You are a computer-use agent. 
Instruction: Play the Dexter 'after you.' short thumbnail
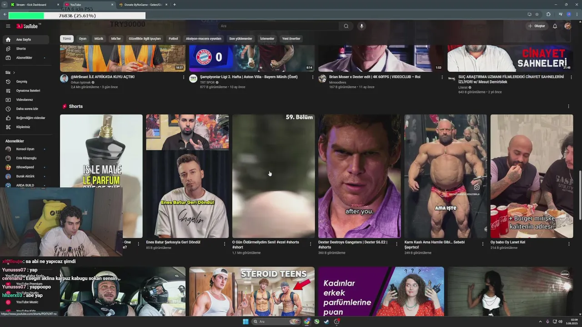point(360,176)
